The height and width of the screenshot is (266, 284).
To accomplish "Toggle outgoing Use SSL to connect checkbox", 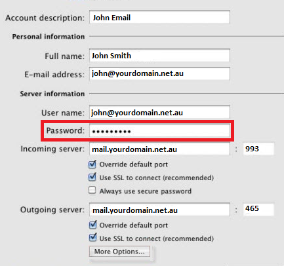I will coord(92,238).
